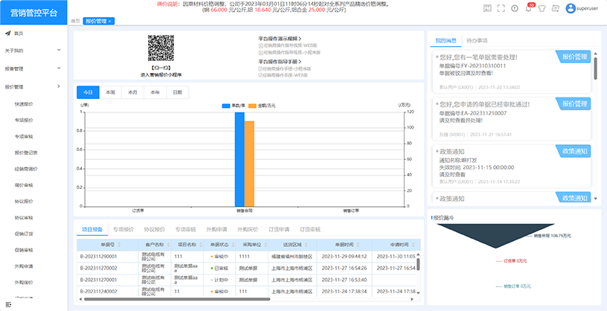Expand the 关于我的 sidebar menu chevron
This screenshot has height=311, width=607.
coord(59,50)
